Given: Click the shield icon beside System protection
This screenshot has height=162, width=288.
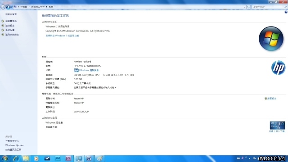Looking at the screenshot, I should tap(3, 30).
